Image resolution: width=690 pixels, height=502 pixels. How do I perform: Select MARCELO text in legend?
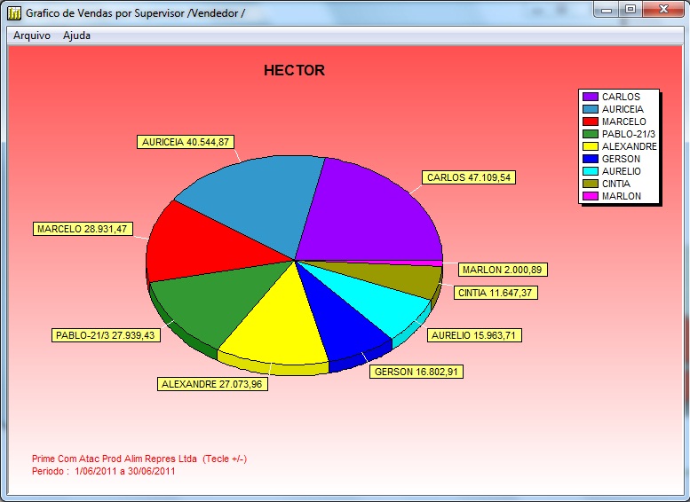click(624, 122)
